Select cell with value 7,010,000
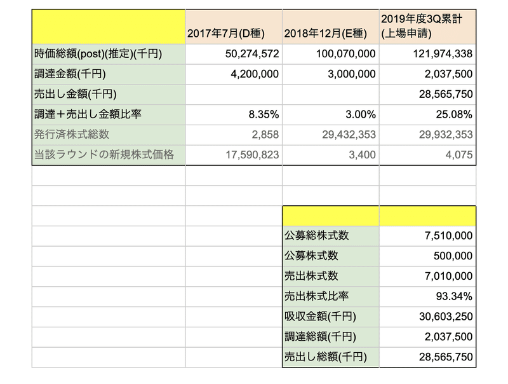The height and width of the screenshot is (384, 508). point(427,277)
